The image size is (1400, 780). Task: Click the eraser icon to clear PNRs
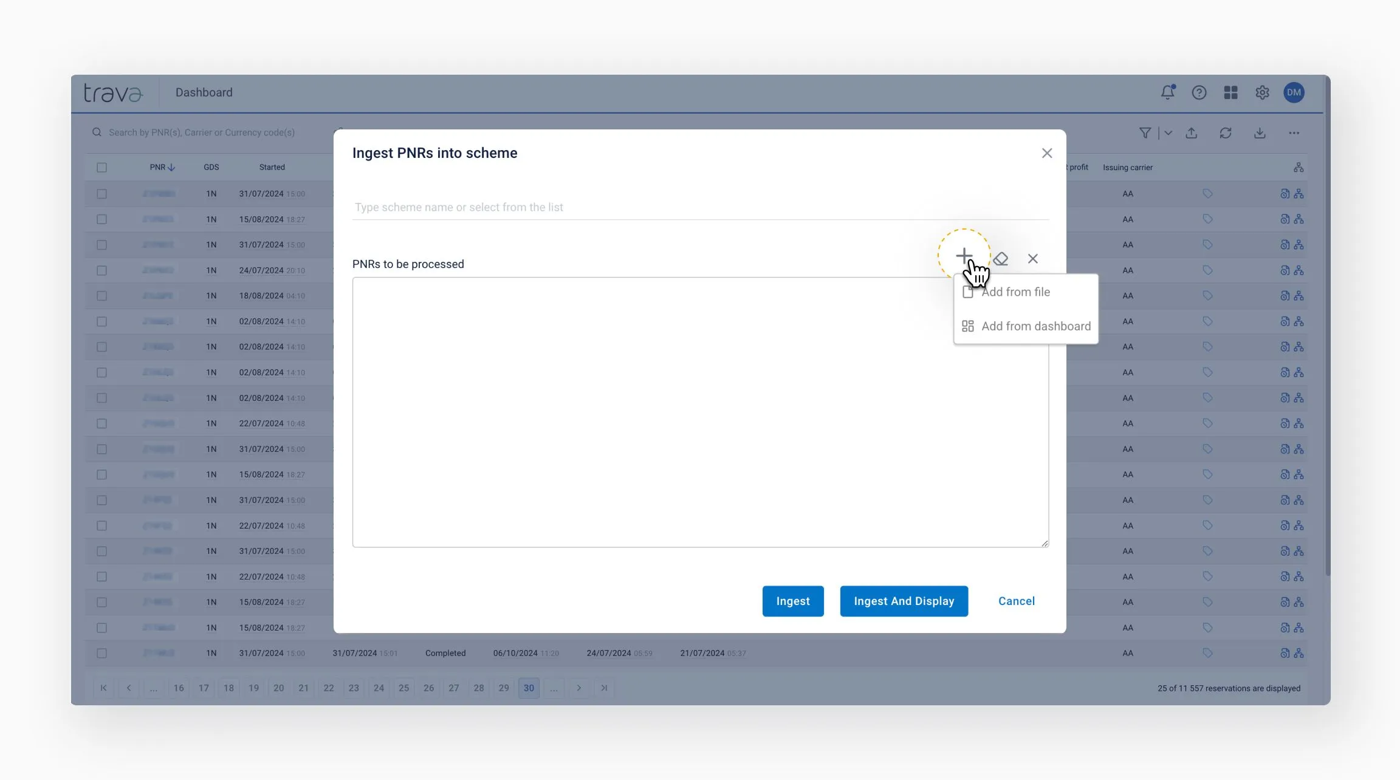tap(1001, 259)
